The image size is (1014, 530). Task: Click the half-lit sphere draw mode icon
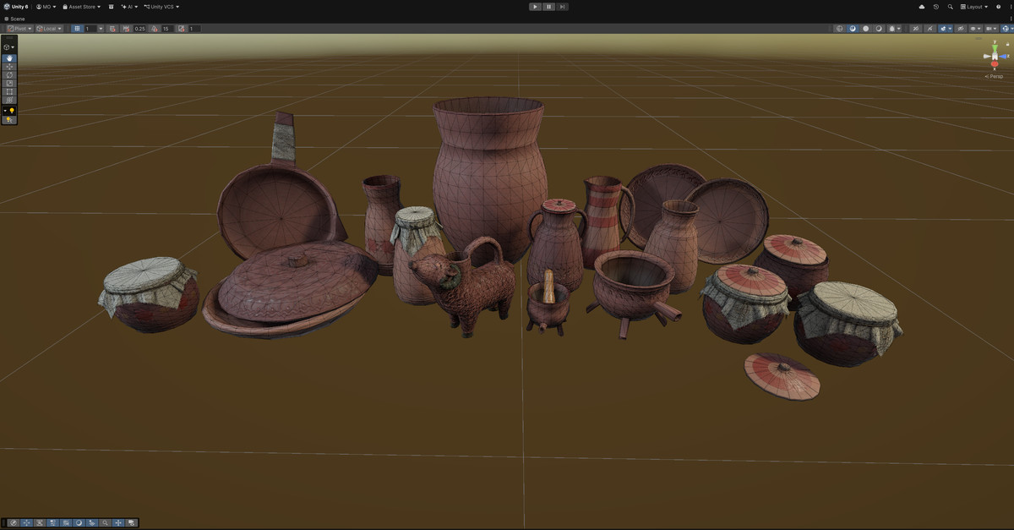tap(879, 29)
